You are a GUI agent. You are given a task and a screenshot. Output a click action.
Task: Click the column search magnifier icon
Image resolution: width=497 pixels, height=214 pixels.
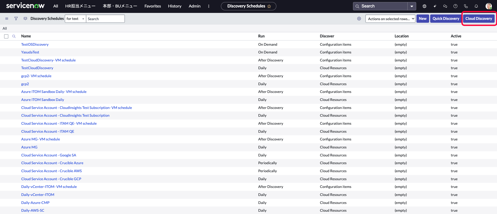(14, 36)
